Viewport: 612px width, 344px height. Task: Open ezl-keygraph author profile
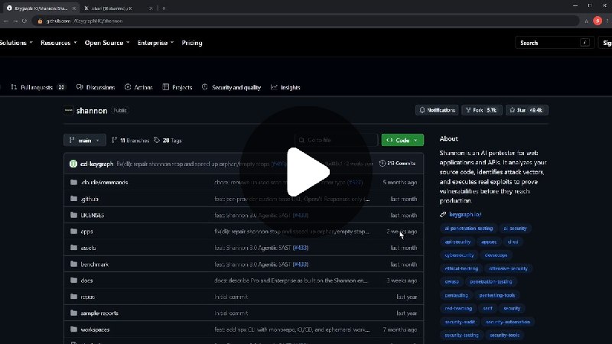(x=97, y=164)
